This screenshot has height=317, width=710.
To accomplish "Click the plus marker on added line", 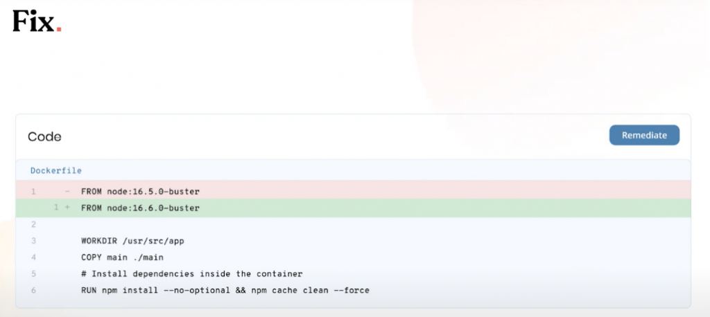I will click(x=67, y=208).
